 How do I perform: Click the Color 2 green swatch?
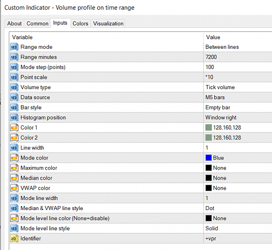pyautogui.click(x=208, y=138)
